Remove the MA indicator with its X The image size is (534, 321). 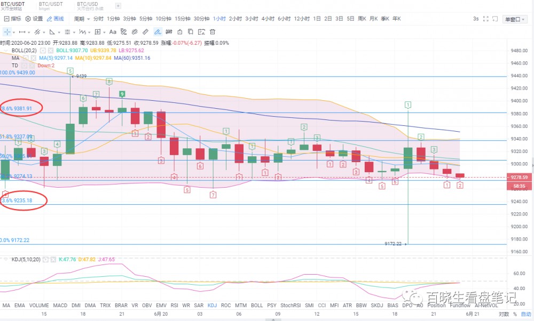(x=33, y=58)
